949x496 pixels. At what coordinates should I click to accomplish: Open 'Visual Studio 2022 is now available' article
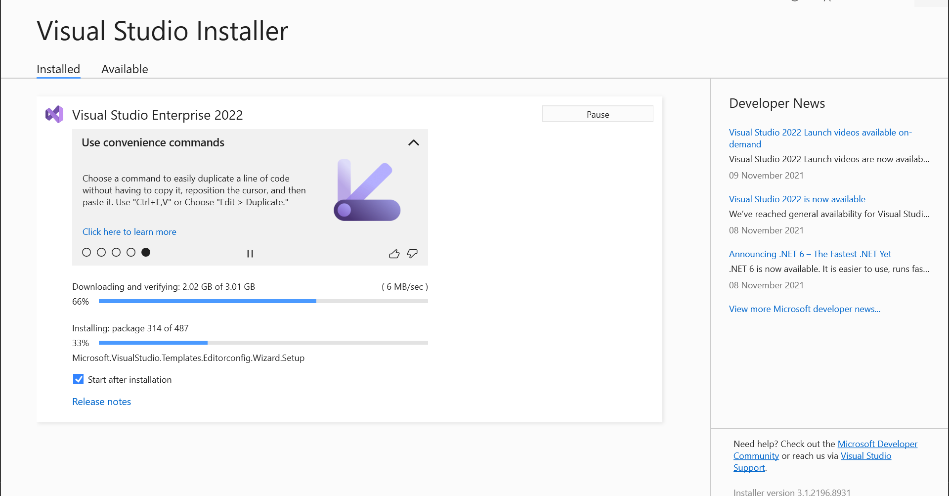click(x=797, y=199)
